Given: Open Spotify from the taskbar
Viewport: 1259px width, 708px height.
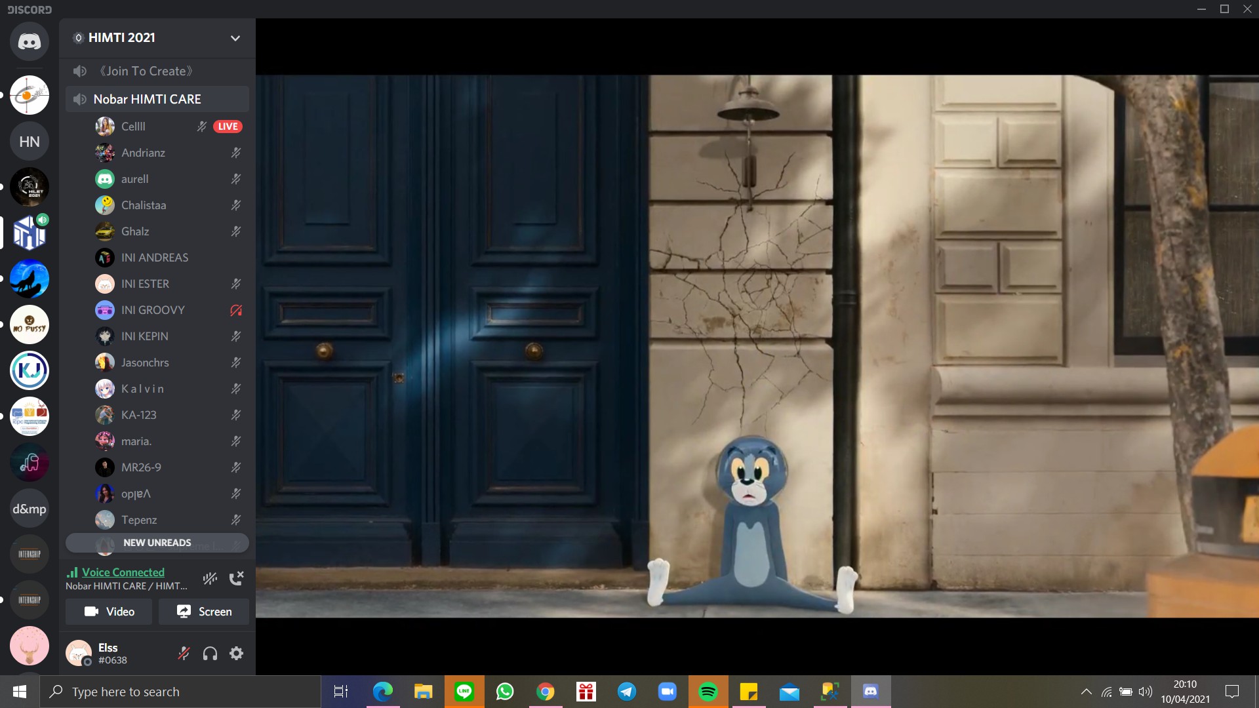Looking at the screenshot, I should click(708, 692).
